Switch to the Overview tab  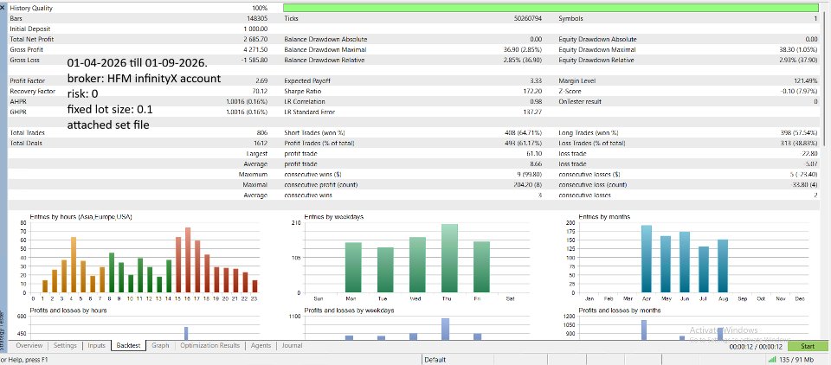tap(29, 345)
